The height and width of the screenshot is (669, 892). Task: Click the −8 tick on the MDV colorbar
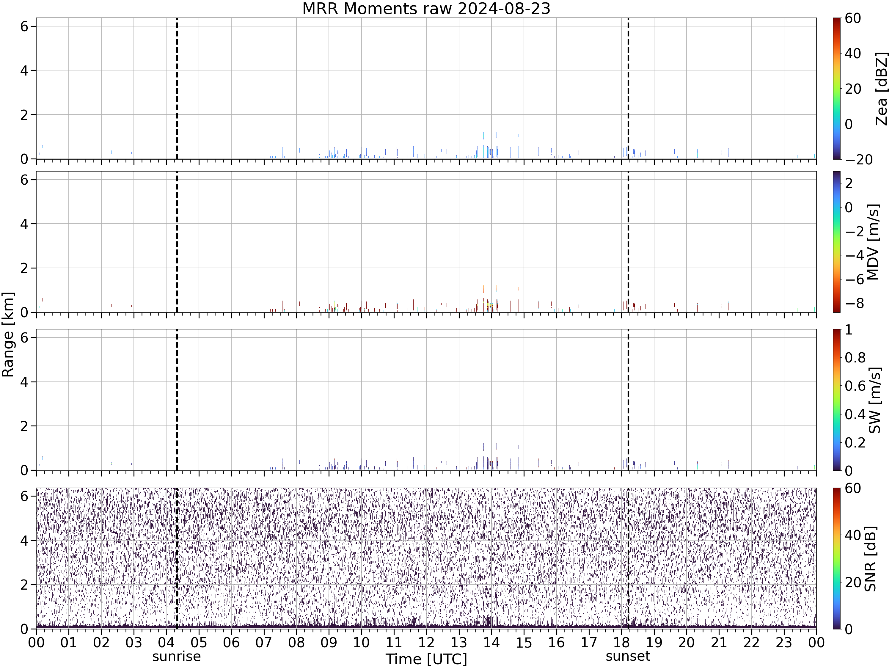[855, 303]
